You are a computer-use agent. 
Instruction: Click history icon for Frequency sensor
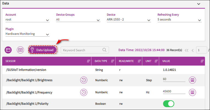click(83, 92)
